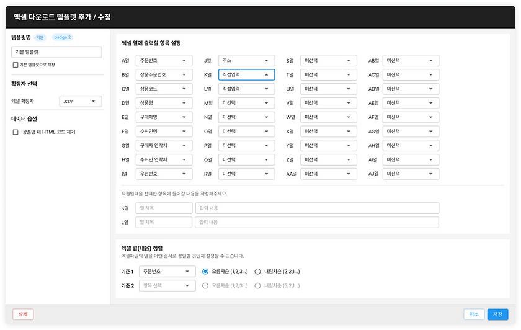
Task: Open the AH열 미선택 dropdown
Action: (411, 146)
